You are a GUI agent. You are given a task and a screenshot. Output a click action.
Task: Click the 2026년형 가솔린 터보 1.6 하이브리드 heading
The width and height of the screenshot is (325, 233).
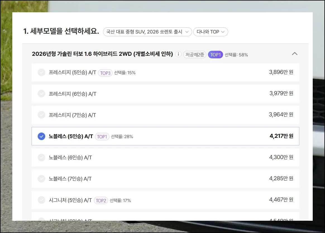pyautogui.click(x=102, y=54)
